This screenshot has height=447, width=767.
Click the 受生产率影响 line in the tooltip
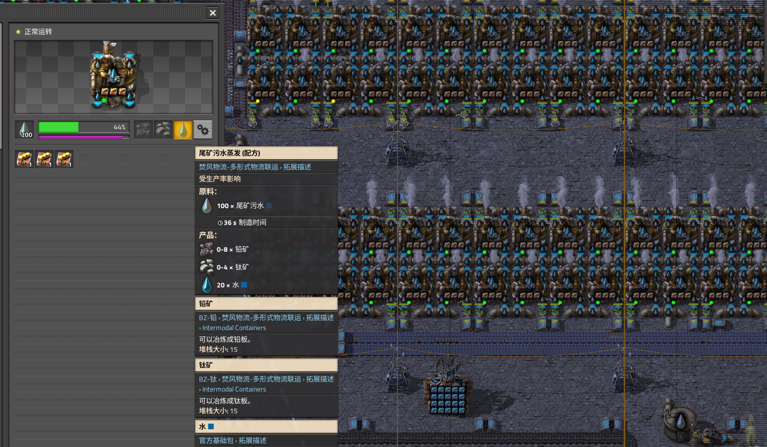[220, 179]
